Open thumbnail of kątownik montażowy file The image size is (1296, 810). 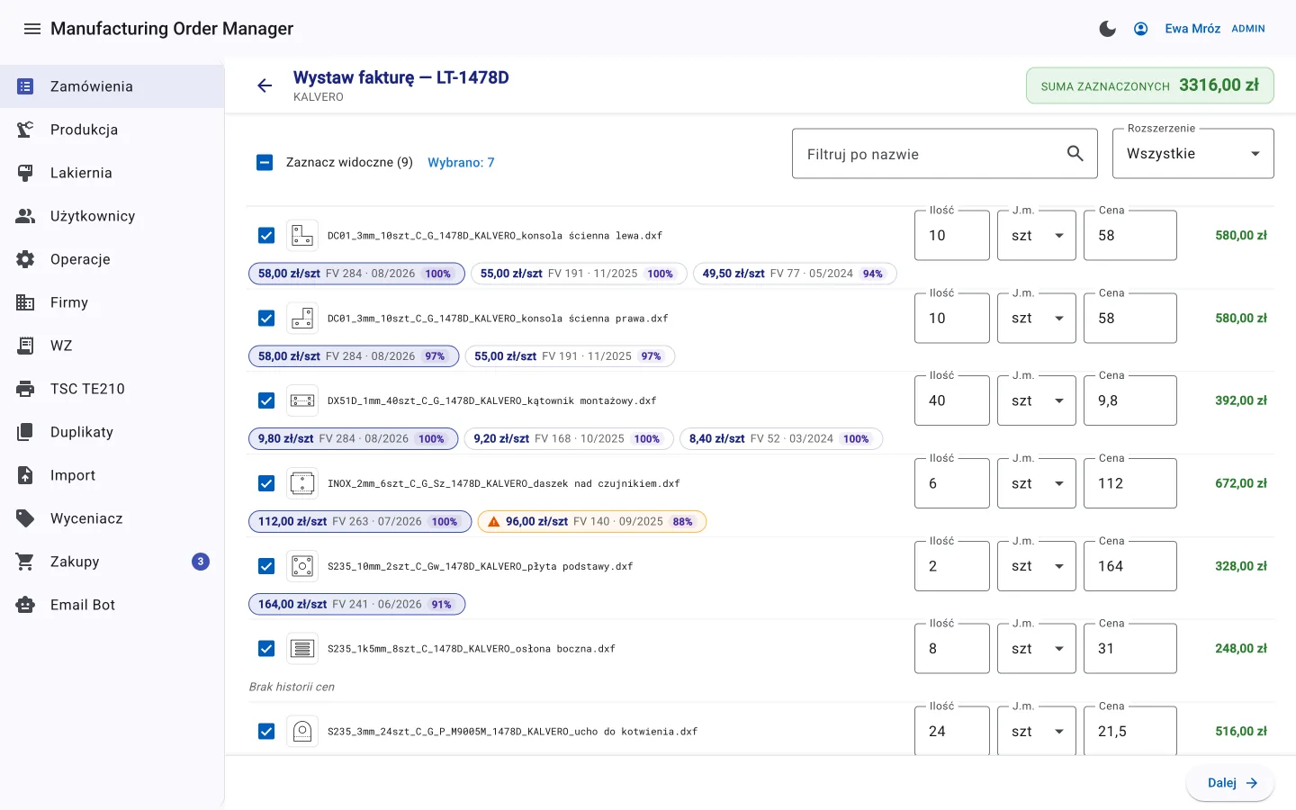coord(302,400)
